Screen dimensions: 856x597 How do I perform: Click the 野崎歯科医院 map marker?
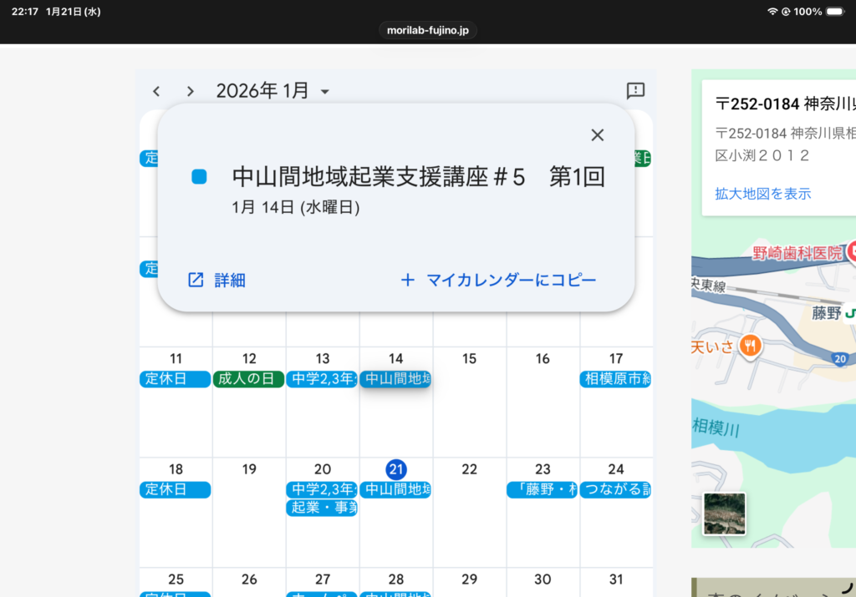click(x=852, y=252)
